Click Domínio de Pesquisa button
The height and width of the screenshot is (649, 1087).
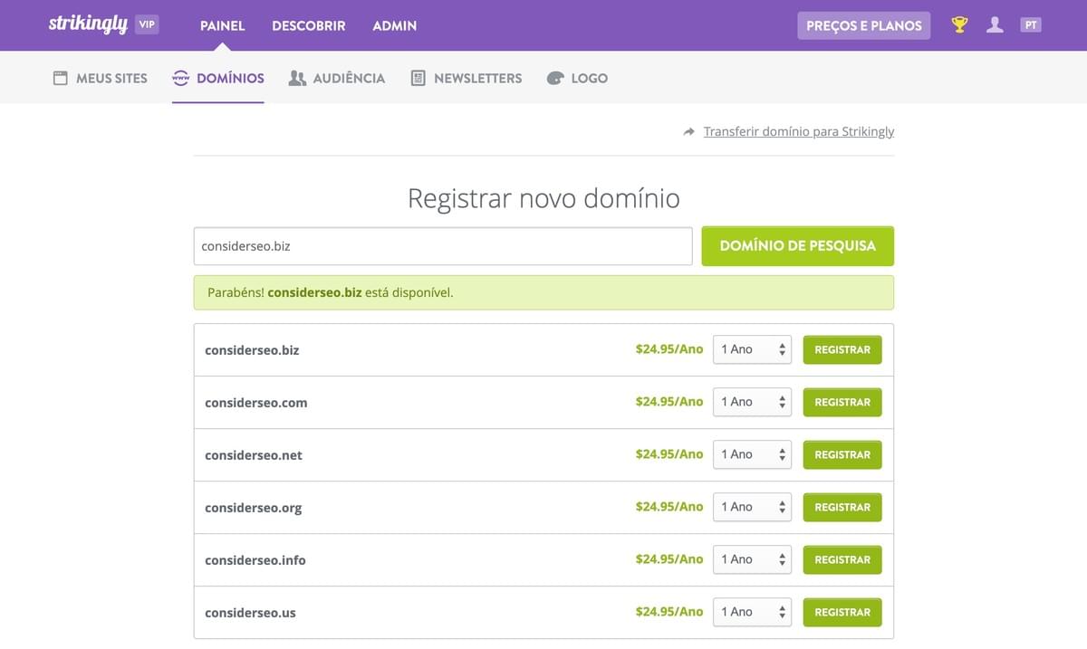click(798, 246)
